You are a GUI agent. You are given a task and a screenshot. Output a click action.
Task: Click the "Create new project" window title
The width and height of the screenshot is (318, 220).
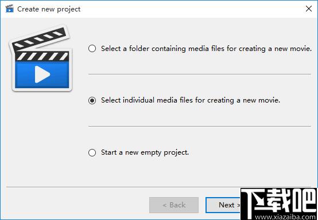point(49,9)
